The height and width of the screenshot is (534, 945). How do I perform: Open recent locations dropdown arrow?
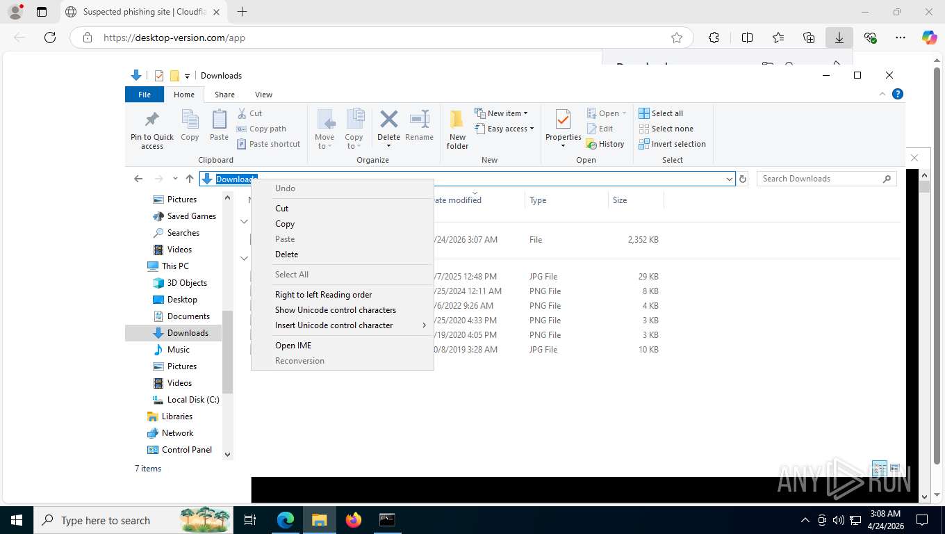pos(175,179)
